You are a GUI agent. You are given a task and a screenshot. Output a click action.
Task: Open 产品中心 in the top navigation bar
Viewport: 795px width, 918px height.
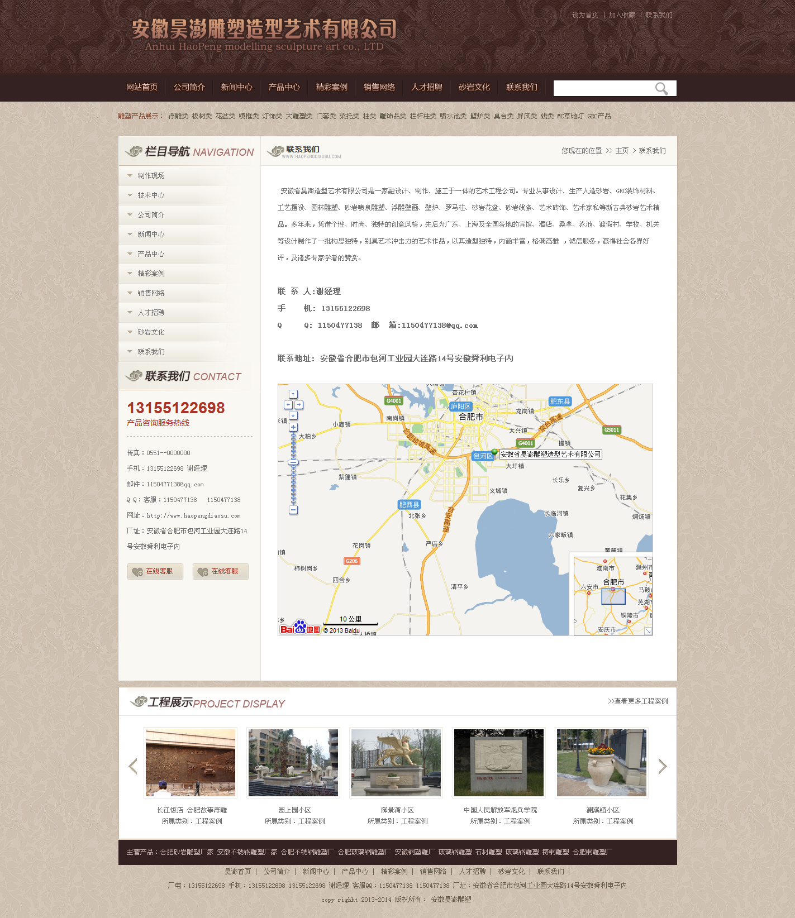click(x=284, y=87)
